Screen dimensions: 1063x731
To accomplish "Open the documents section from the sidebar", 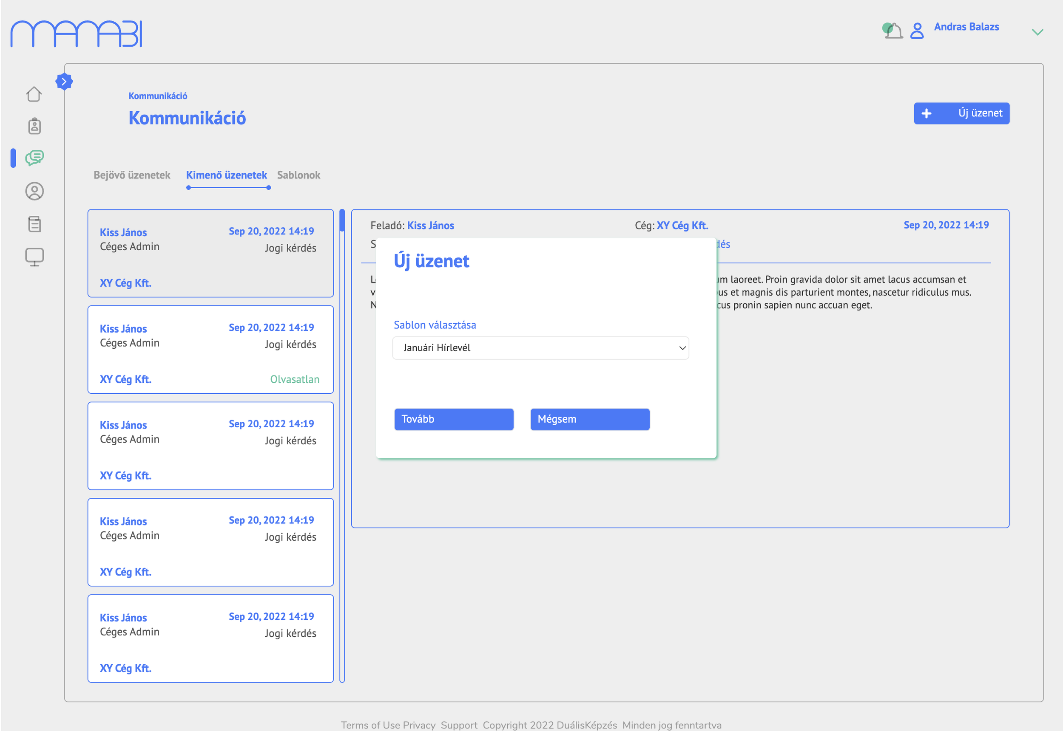I will (34, 224).
